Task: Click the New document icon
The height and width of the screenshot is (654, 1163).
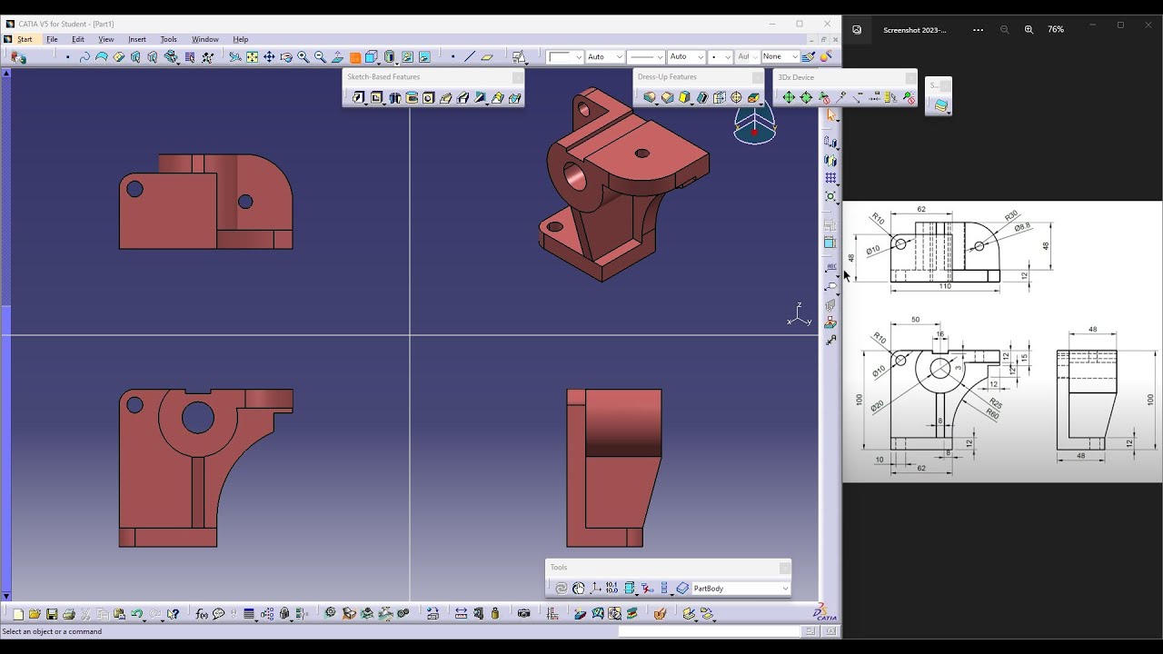Action: 18,614
